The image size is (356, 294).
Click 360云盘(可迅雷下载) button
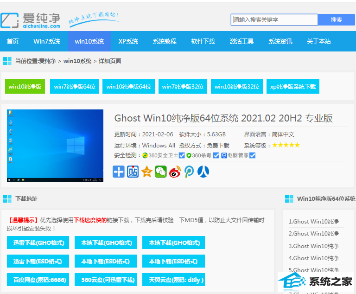pyautogui.click(x=106, y=280)
